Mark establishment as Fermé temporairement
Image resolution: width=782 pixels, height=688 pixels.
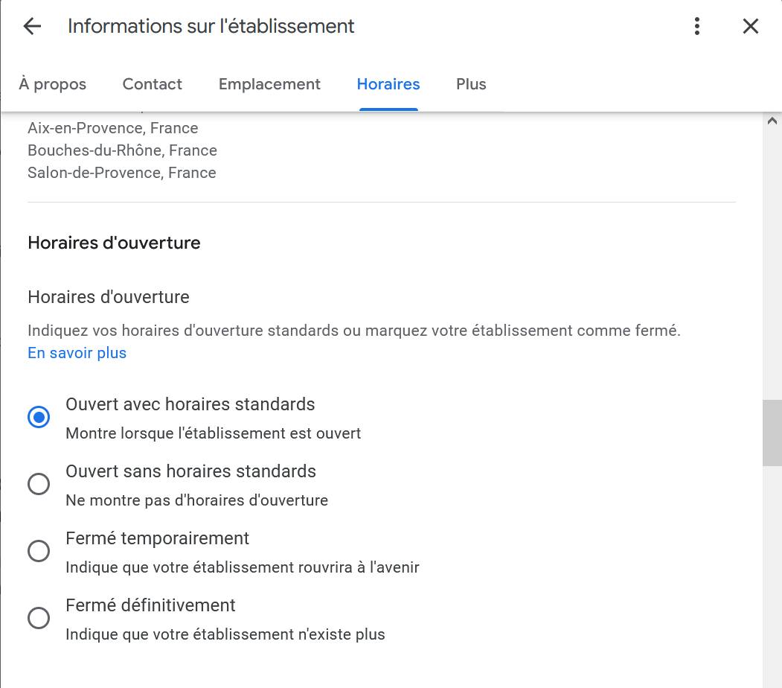pos(39,551)
